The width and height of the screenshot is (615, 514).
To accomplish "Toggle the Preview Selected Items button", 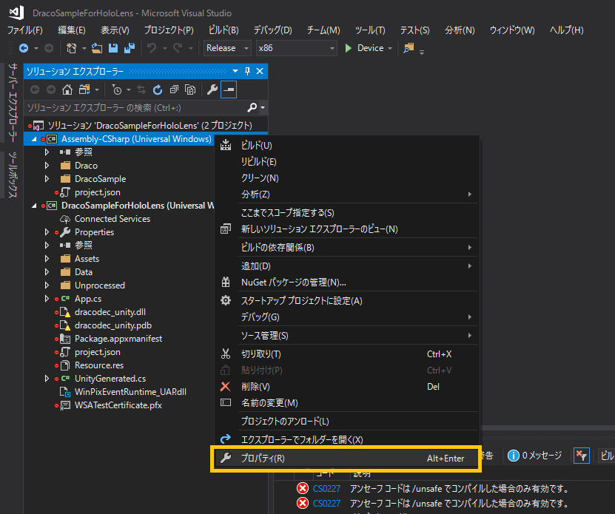I will click(x=229, y=89).
